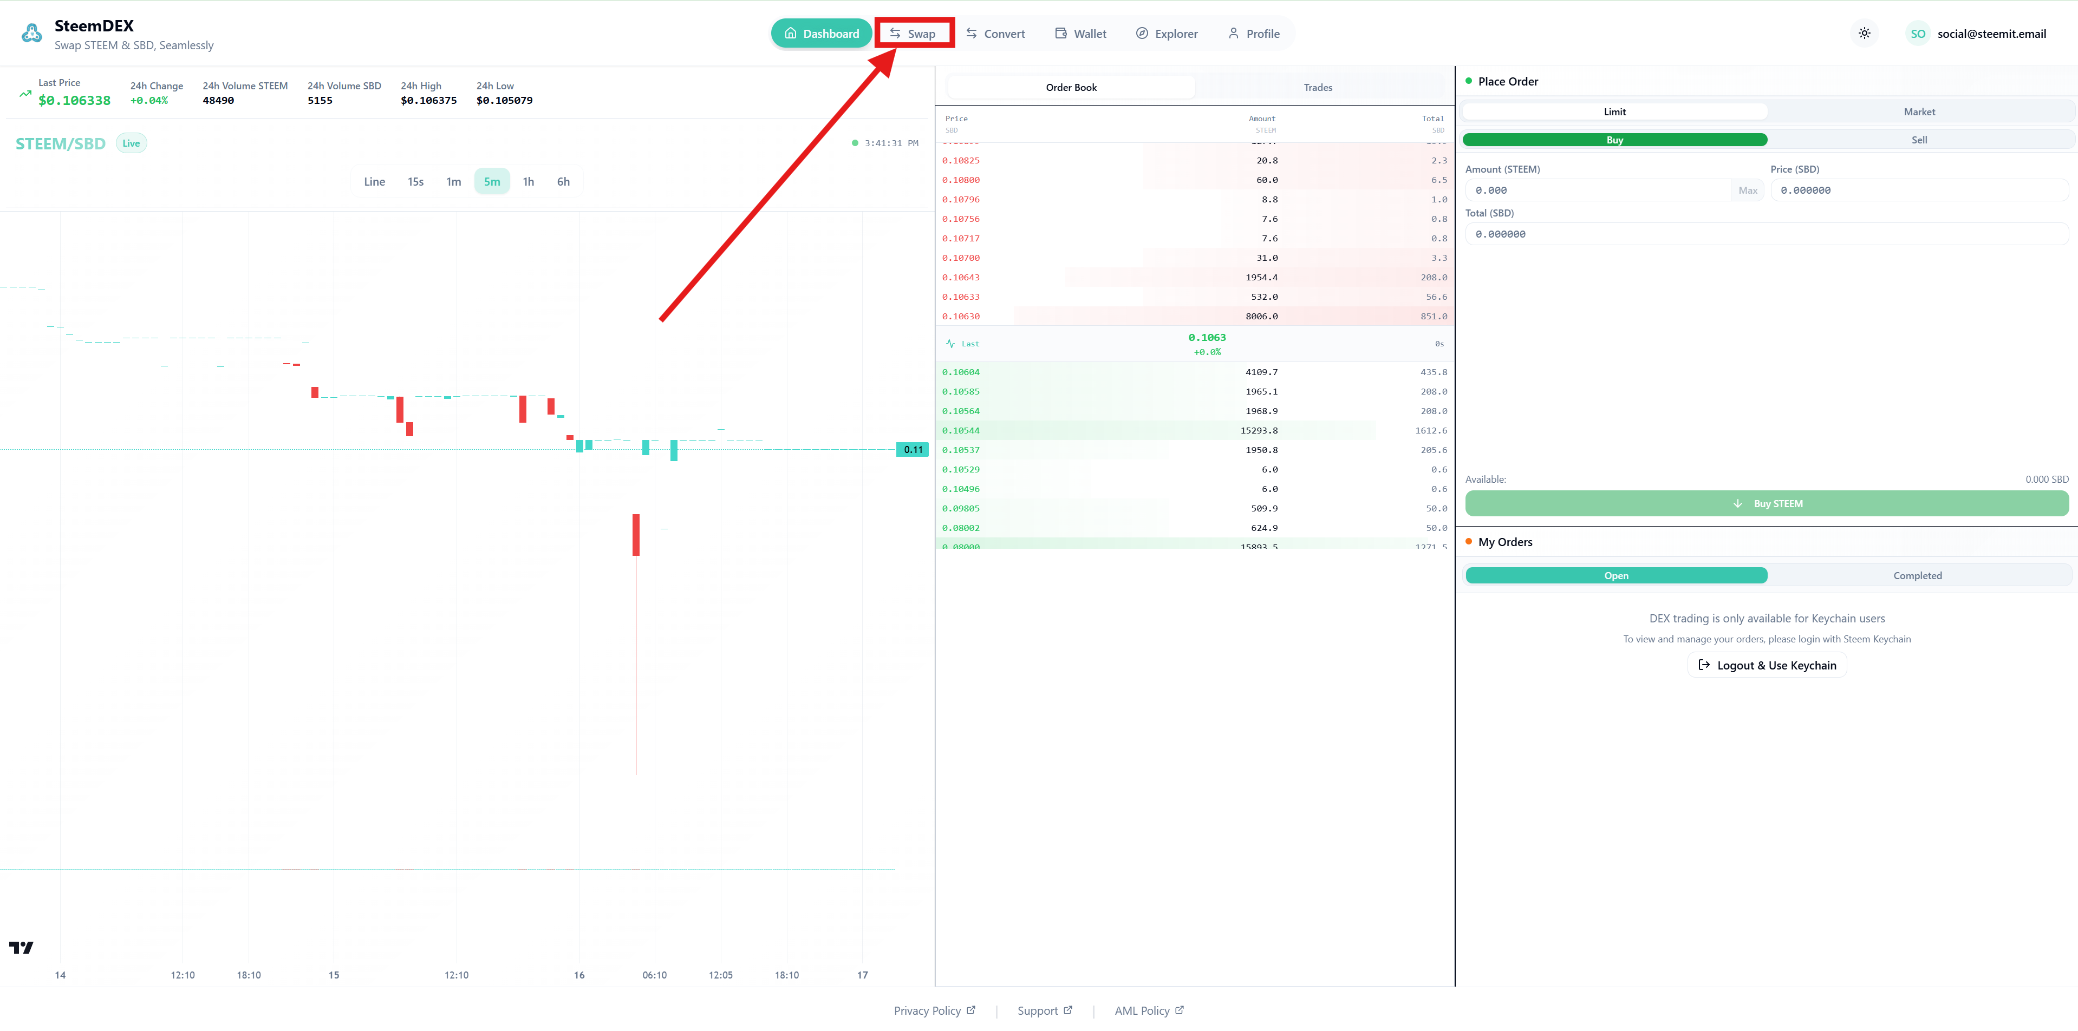The width and height of the screenshot is (2078, 1031).
Task: Click Logout & Use Keychain button
Action: [1767, 665]
